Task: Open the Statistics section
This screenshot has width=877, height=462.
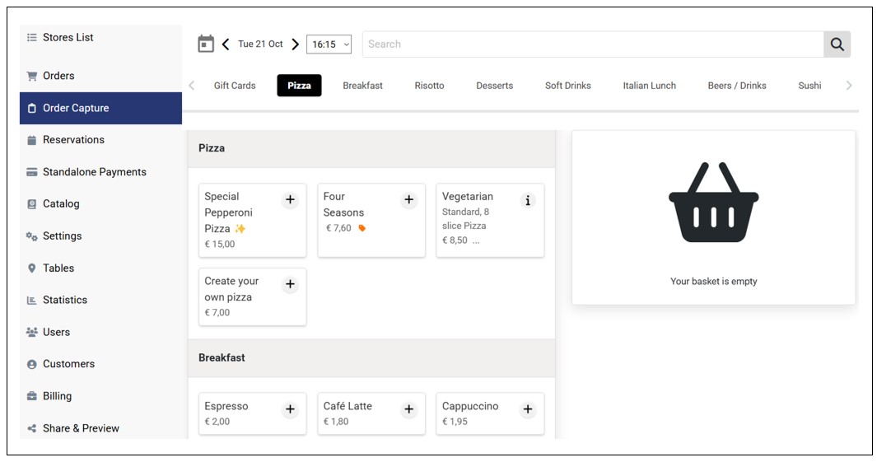Action: point(64,300)
